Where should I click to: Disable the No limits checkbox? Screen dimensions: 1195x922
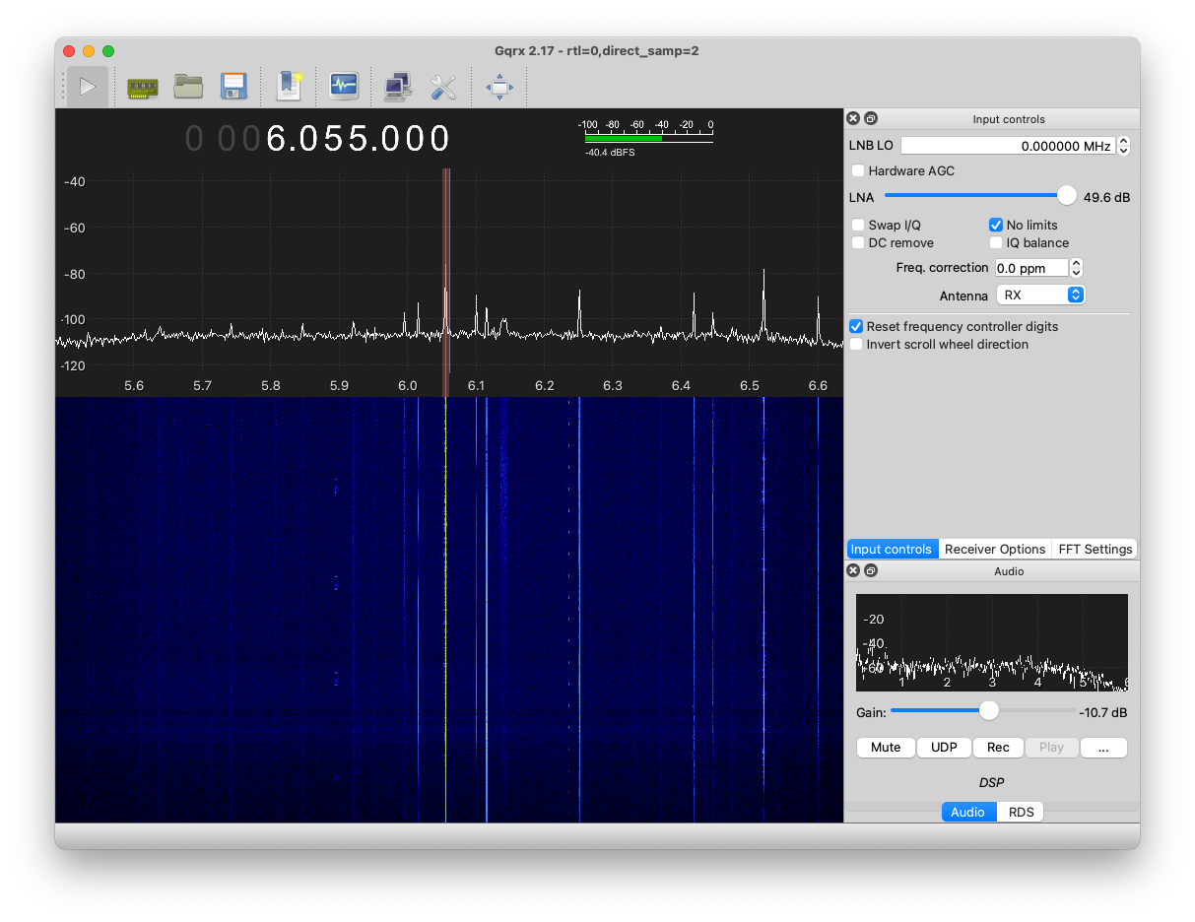click(996, 226)
